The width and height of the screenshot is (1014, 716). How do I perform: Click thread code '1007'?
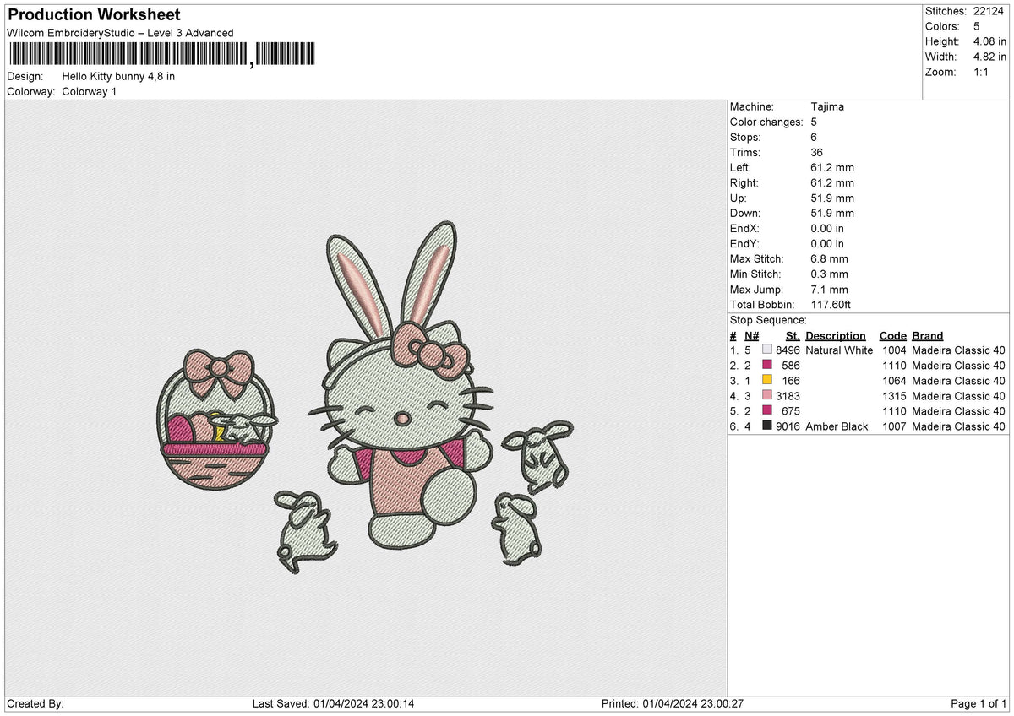[x=894, y=426]
